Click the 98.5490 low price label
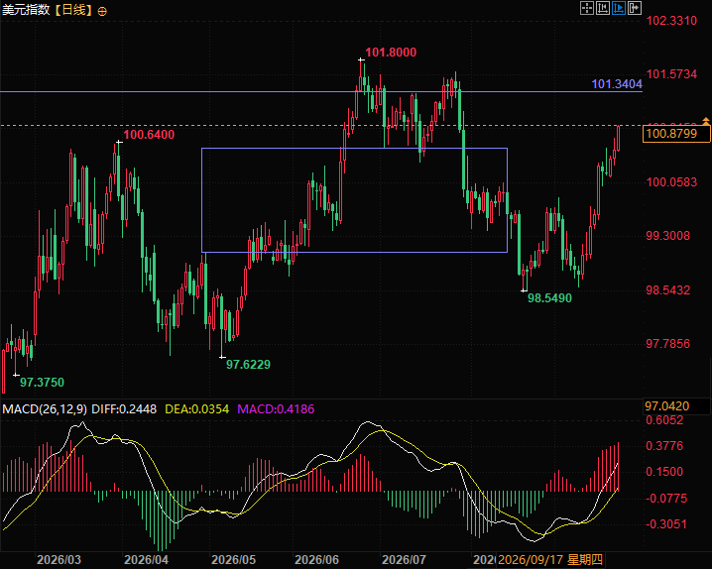The image size is (712, 569). pyautogui.click(x=549, y=298)
